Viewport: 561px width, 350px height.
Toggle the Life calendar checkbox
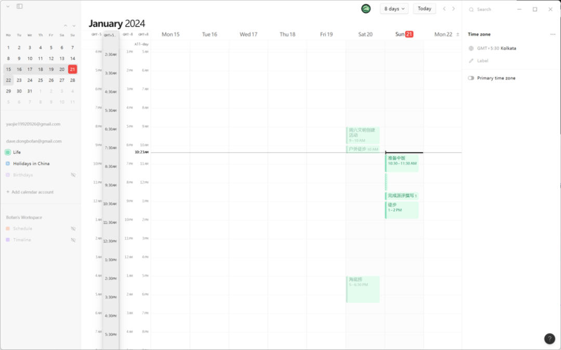tap(8, 152)
